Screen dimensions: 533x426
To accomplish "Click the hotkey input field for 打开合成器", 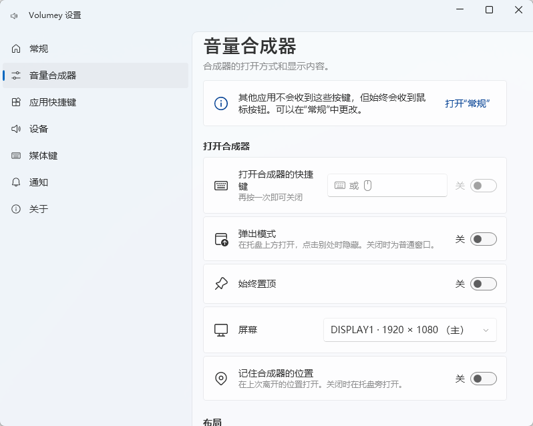I will tap(387, 186).
